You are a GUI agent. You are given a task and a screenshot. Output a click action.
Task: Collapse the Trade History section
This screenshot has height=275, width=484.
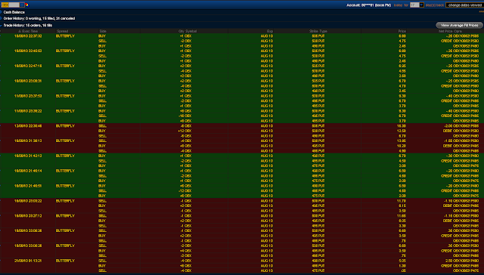click(x=2, y=25)
